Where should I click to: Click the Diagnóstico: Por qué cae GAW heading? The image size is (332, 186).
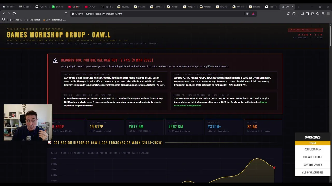click(x=107, y=60)
